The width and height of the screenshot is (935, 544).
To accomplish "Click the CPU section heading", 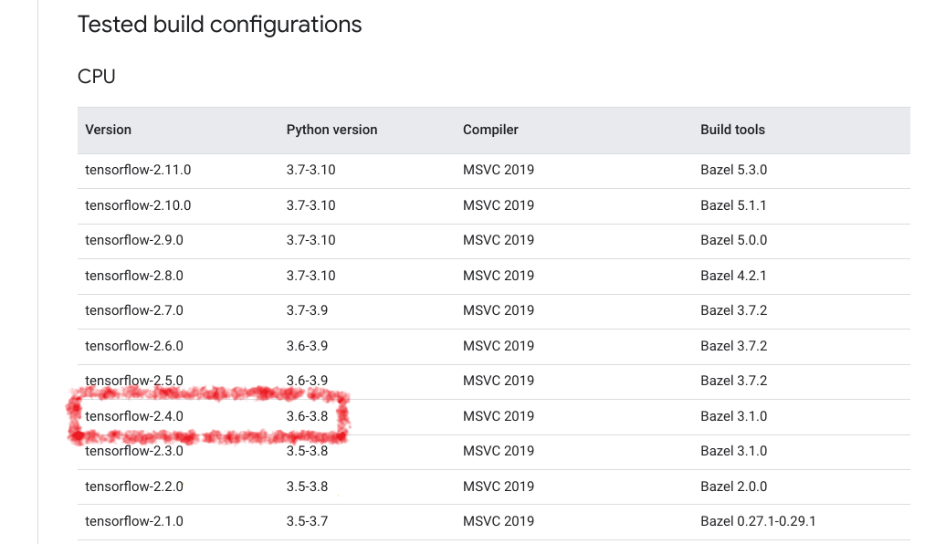I will tap(97, 77).
